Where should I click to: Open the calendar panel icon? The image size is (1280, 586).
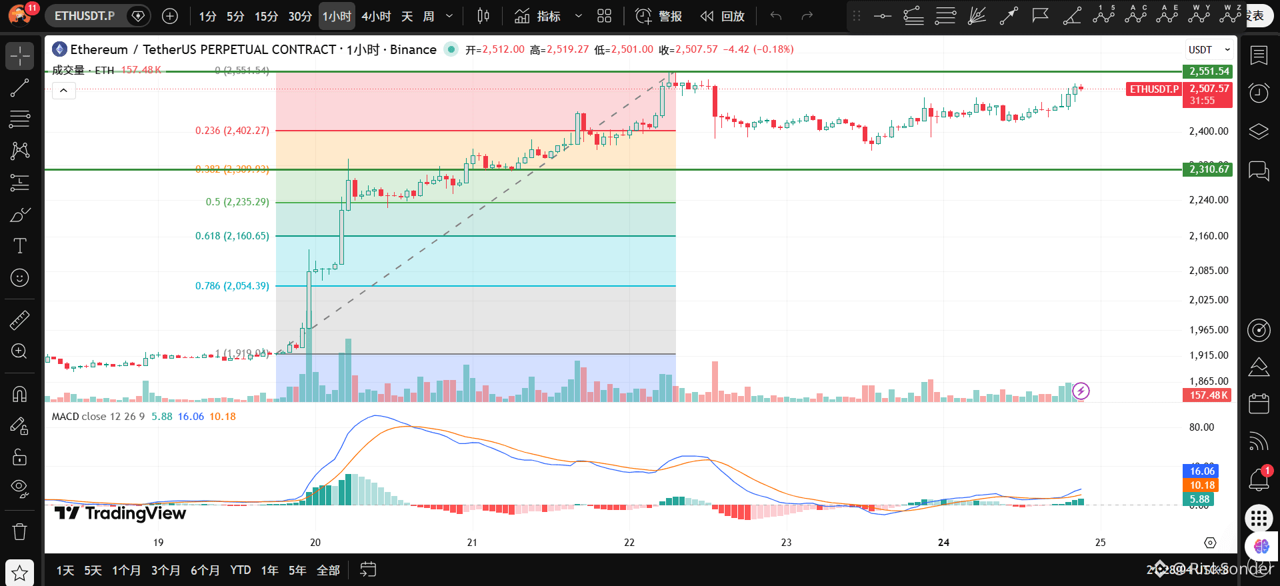(1259, 403)
